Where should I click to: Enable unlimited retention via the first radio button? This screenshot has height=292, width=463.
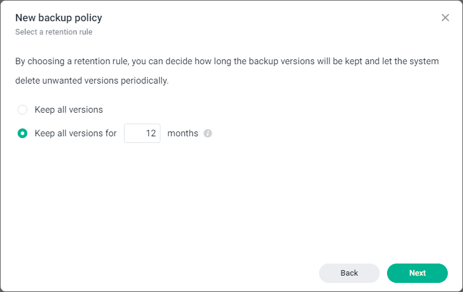point(22,110)
